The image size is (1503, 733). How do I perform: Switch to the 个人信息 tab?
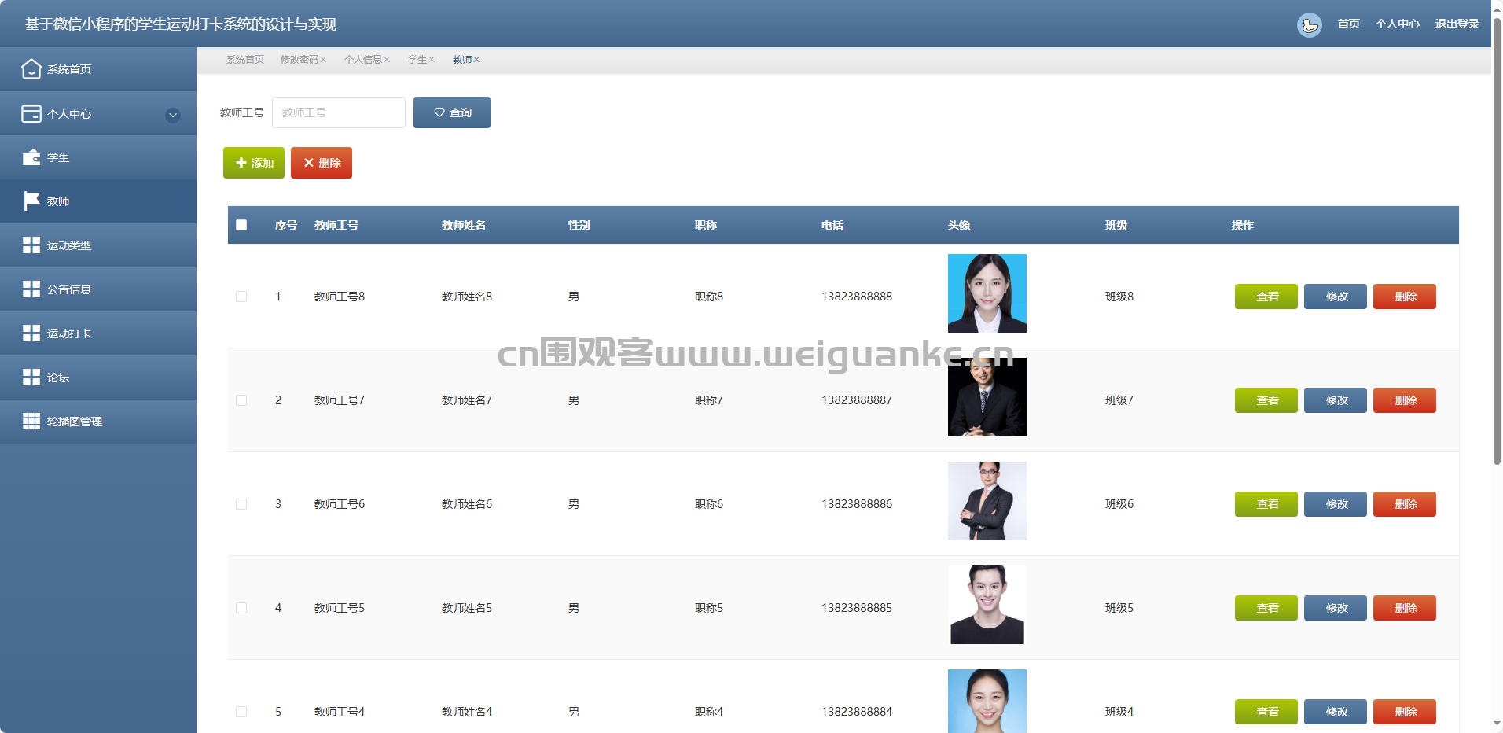pos(362,60)
